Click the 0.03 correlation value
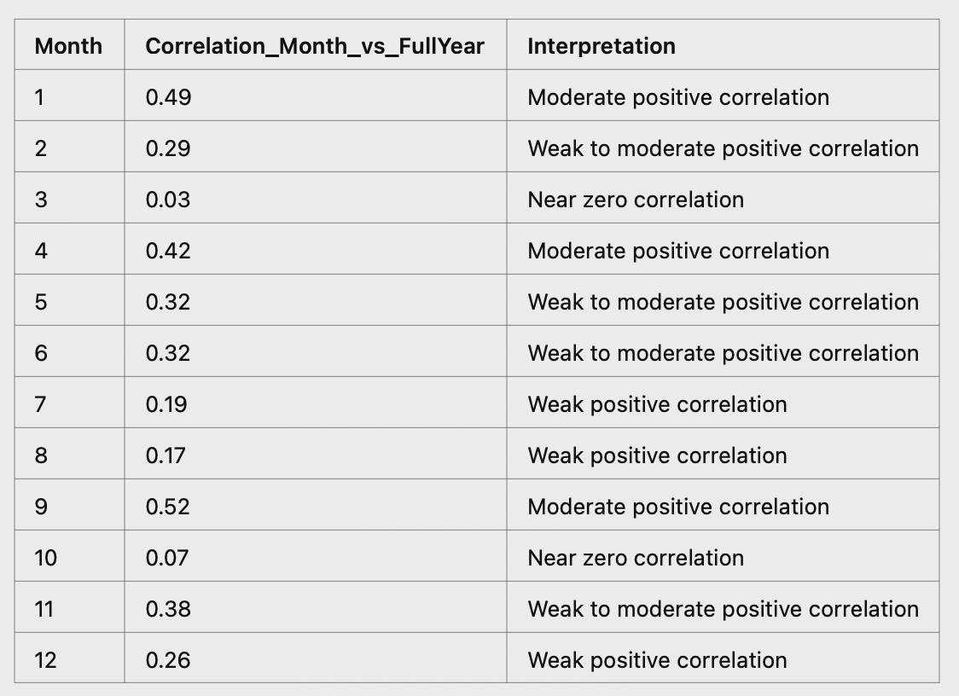The image size is (959, 696). pos(168,200)
